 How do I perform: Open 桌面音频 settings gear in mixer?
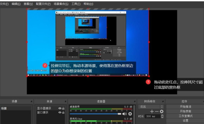pyautogui.click(x=130, y=114)
